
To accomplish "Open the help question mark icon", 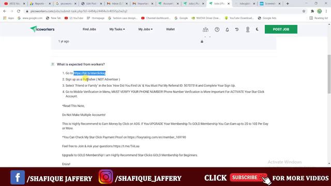I will pyautogui.click(x=217, y=29).
